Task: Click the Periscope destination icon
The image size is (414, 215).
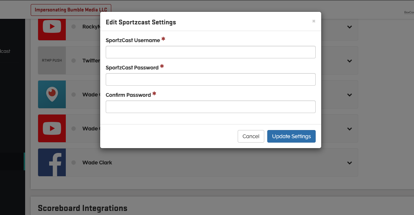Action: pos(52,95)
